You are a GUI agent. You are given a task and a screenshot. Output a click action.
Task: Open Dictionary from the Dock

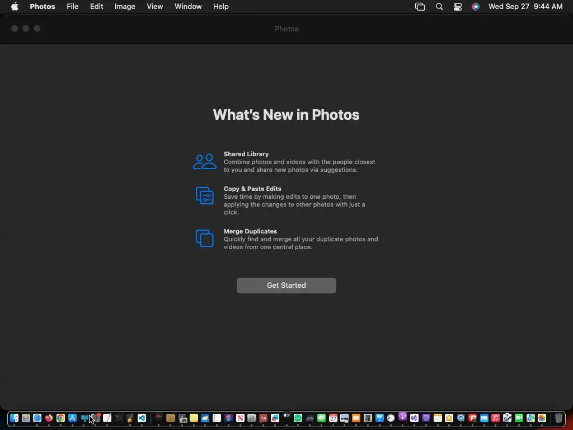click(x=263, y=418)
